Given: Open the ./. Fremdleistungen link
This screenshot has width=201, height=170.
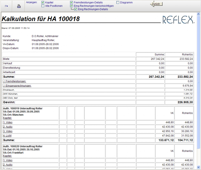Looking at the screenshot, I should pyautogui.click(x=15, y=81).
